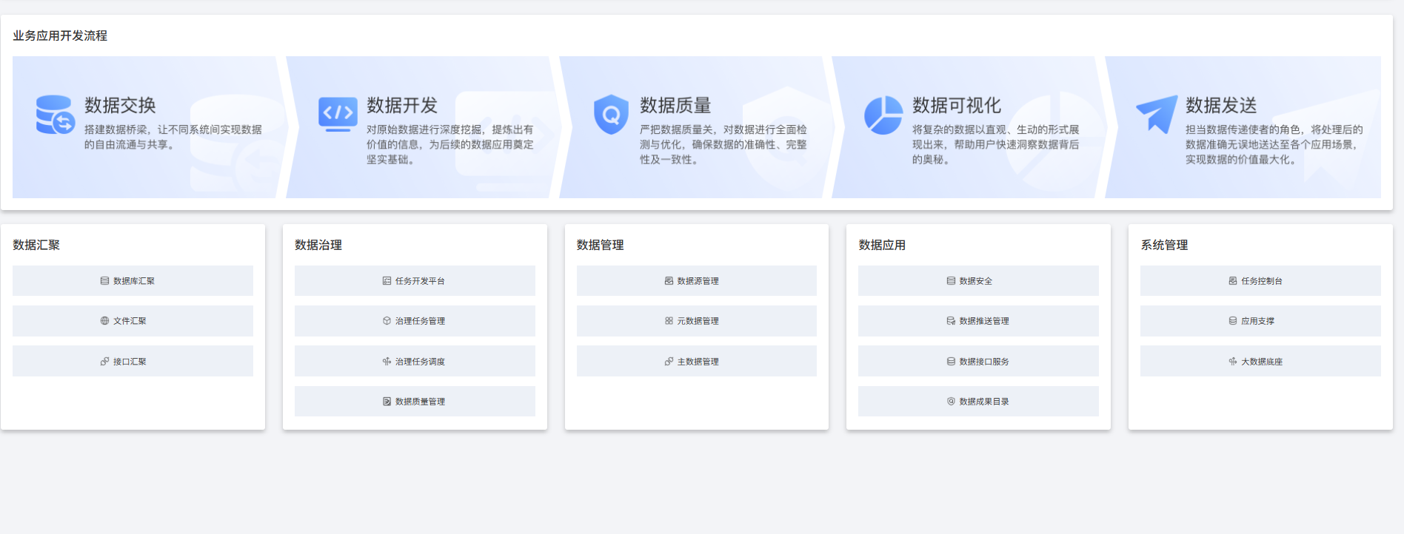Select the 数据发送 heading
This screenshot has width=1404, height=534.
(x=1221, y=105)
